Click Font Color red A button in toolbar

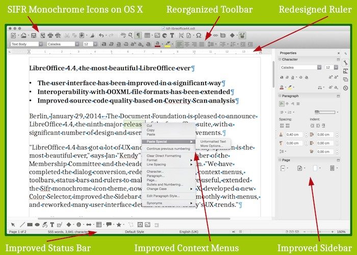click(x=157, y=44)
